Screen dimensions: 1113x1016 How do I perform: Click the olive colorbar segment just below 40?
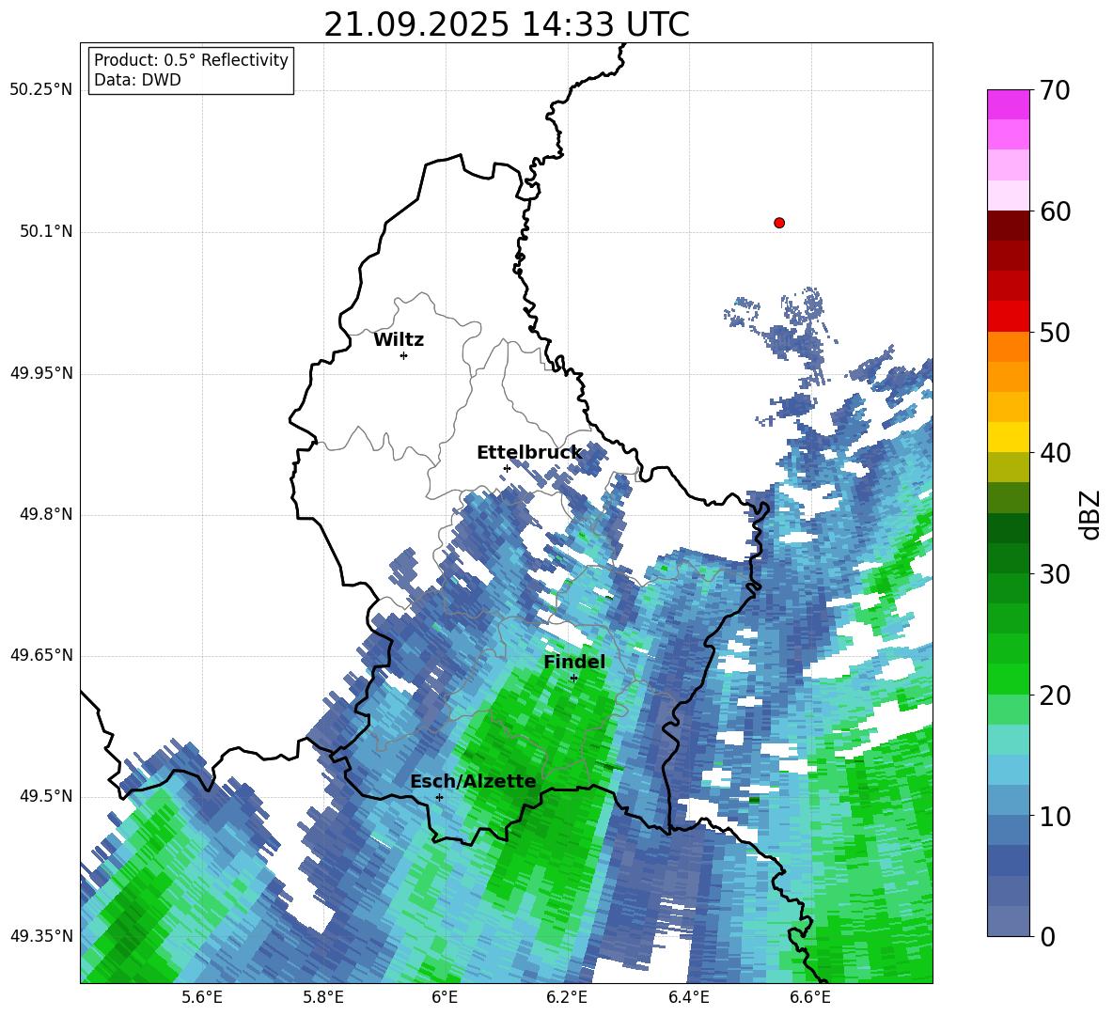coord(1008,467)
